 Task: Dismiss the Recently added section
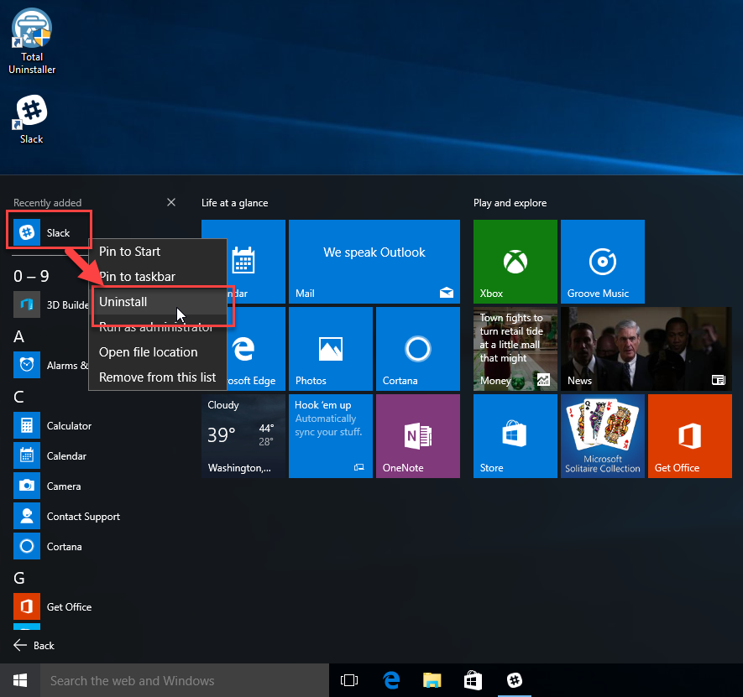coord(171,203)
